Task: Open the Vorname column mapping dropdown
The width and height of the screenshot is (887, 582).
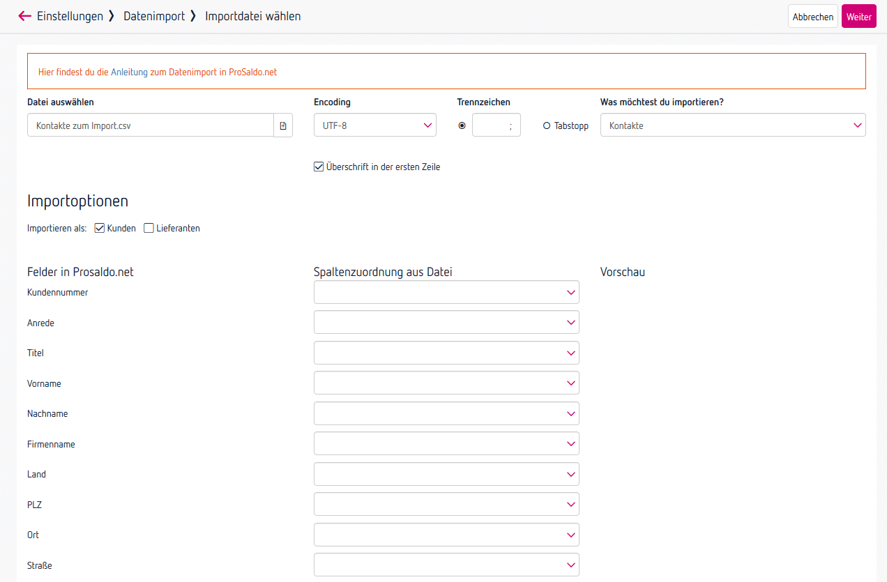Action: 446,383
